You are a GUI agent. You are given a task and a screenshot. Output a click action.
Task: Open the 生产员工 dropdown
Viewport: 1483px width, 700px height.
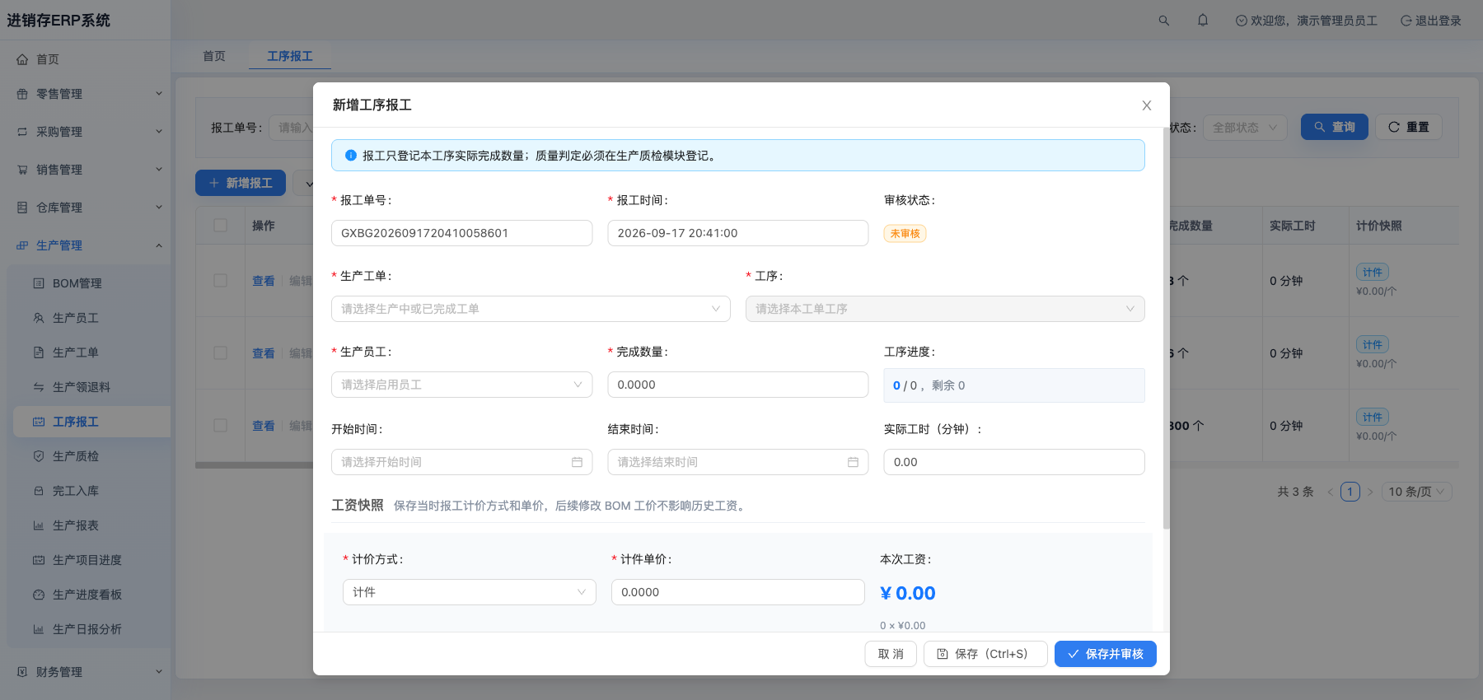[x=461, y=385]
